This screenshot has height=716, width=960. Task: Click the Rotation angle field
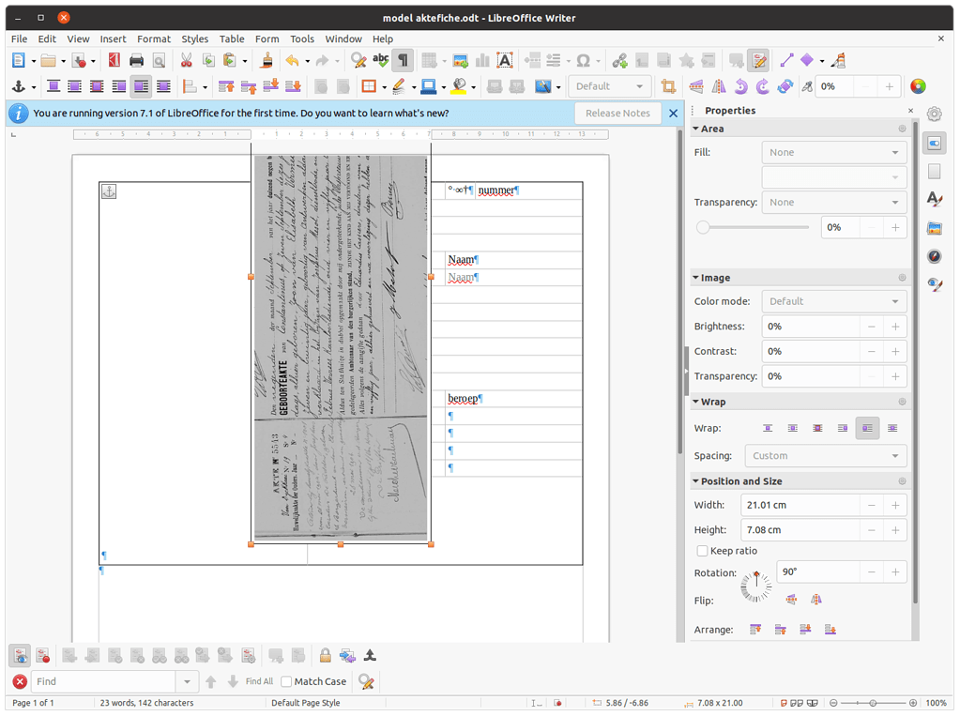pos(817,572)
